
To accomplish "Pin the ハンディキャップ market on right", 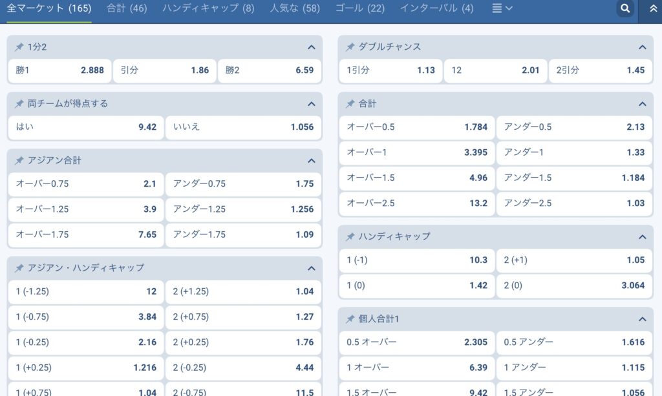I will tap(350, 236).
